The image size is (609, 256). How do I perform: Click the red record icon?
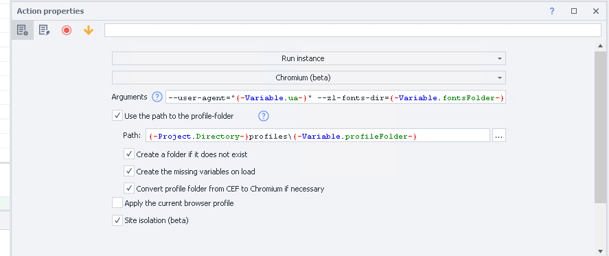[67, 30]
